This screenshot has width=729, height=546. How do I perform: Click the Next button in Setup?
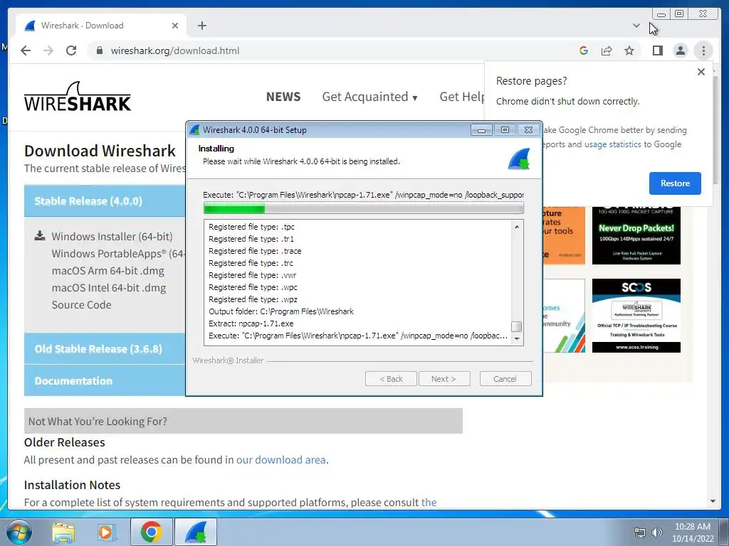(444, 379)
